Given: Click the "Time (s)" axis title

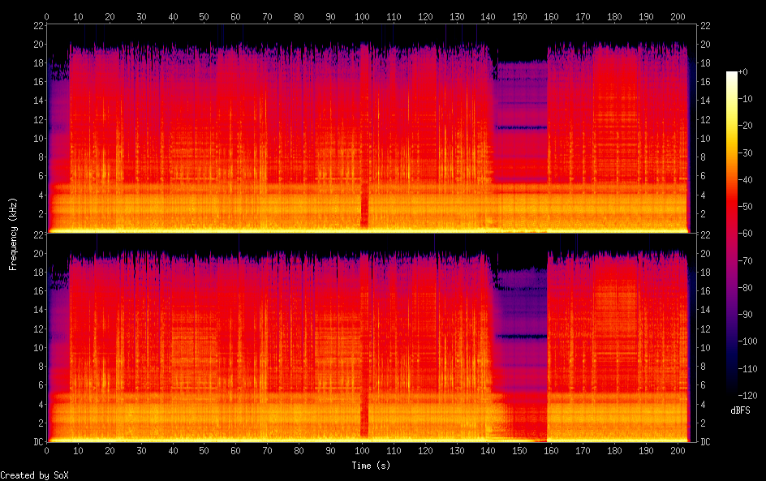Looking at the screenshot, I should coord(371,466).
